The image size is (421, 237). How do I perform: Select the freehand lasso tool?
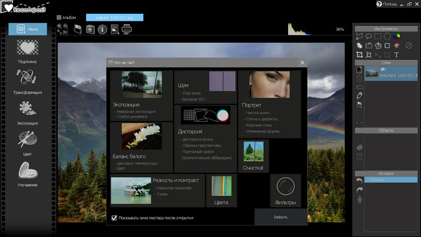pyautogui.click(x=368, y=36)
